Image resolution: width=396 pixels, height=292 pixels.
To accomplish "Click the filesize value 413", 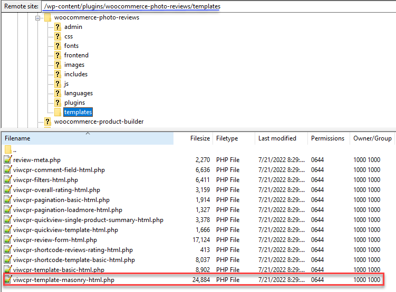I will [205, 250].
